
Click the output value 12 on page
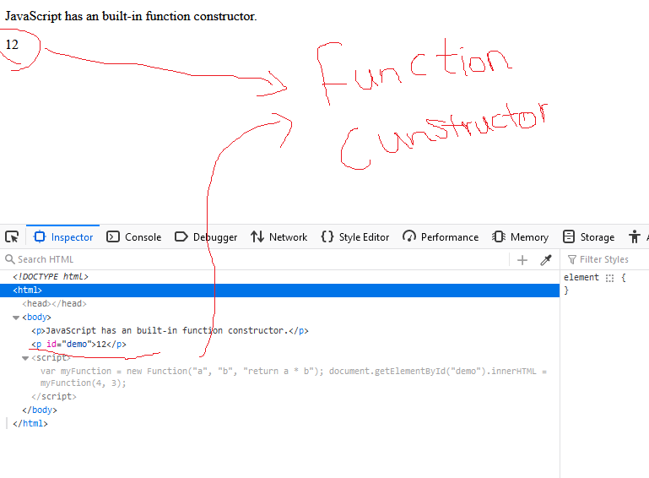click(x=12, y=44)
